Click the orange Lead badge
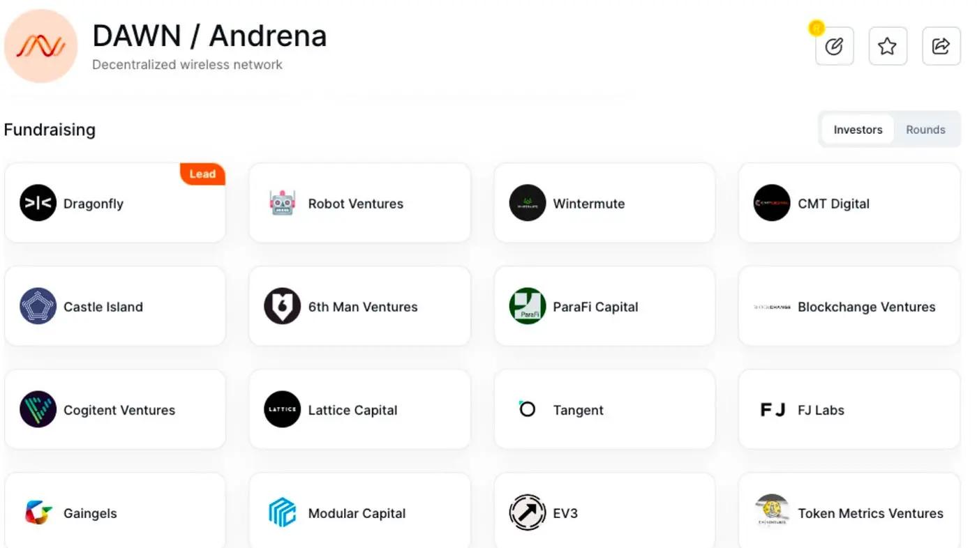Image resolution: width=977 pixels, height=548 pixels. tap(202, 174)
